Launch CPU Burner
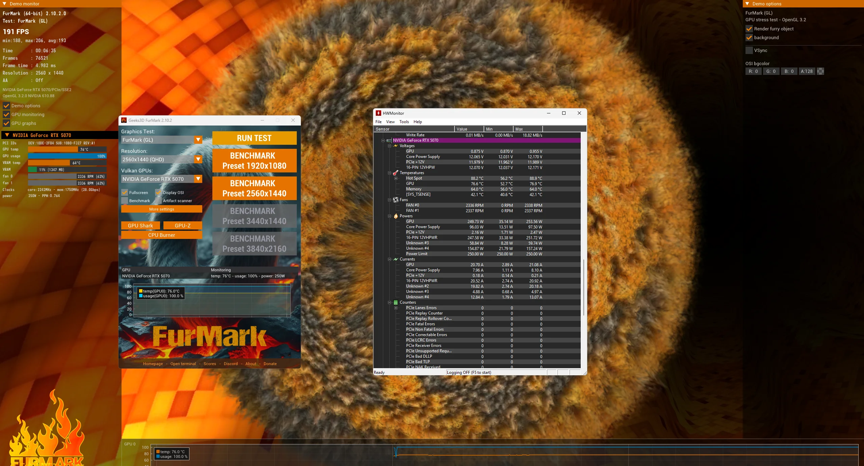The image size is (864, 466). coord(162,235)
